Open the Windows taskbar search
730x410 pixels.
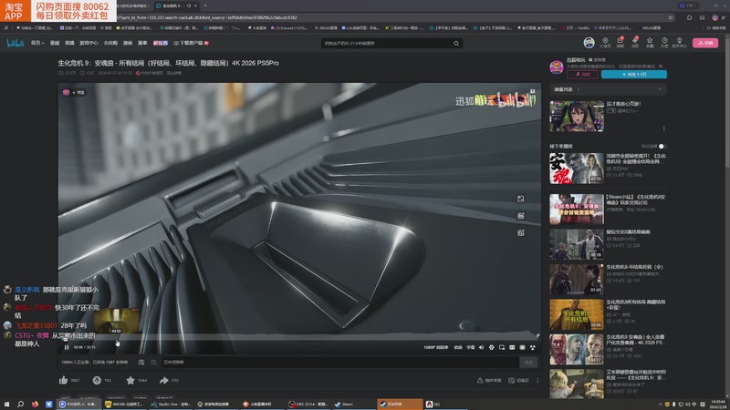pyautogui.click(x=20, y=404)
